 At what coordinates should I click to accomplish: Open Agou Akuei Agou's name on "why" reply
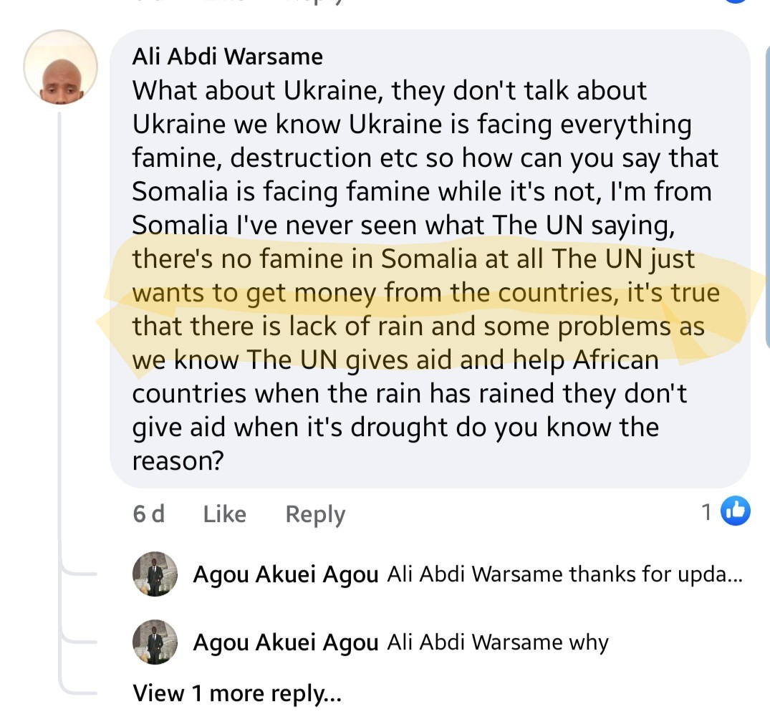[x=285, y=642]
